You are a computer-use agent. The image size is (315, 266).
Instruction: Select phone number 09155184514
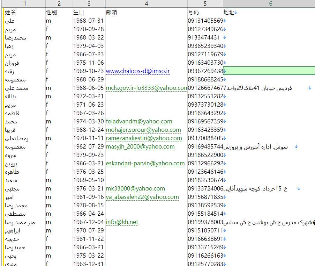pos(205,214)
